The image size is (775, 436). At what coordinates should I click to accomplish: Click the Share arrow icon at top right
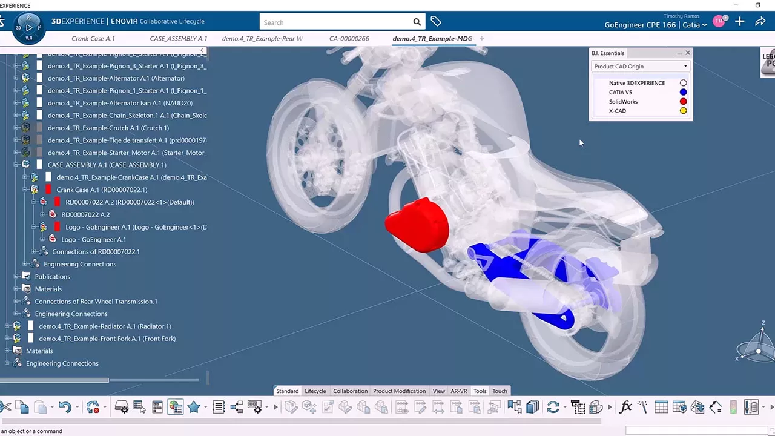coord(760,22)
